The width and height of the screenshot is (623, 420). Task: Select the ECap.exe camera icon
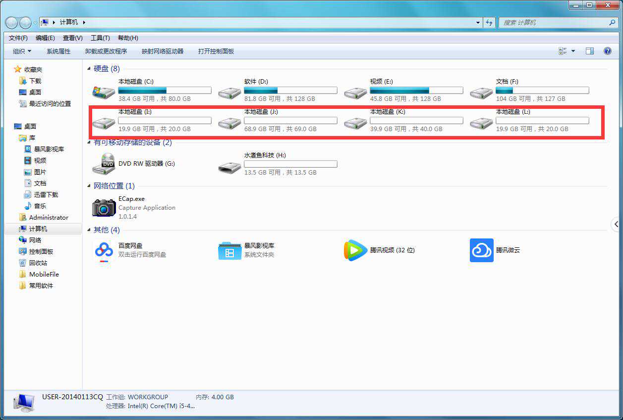coord(104,208)
